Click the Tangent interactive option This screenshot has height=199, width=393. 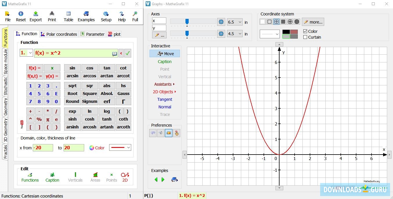165,99
